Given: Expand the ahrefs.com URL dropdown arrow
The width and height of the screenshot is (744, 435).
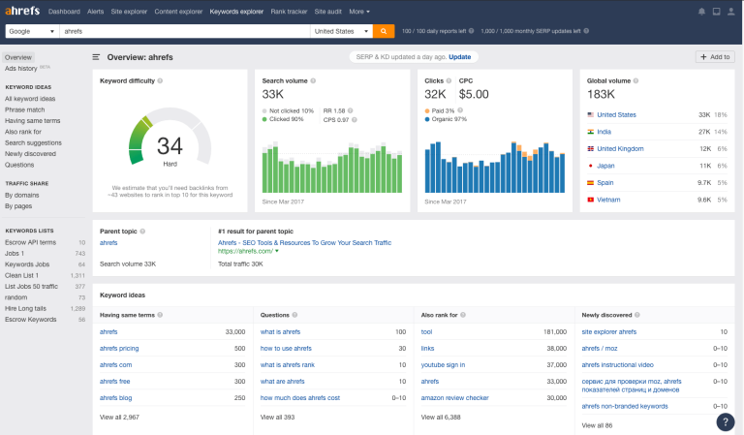Looking at the screenshot, I should [277, 251].
